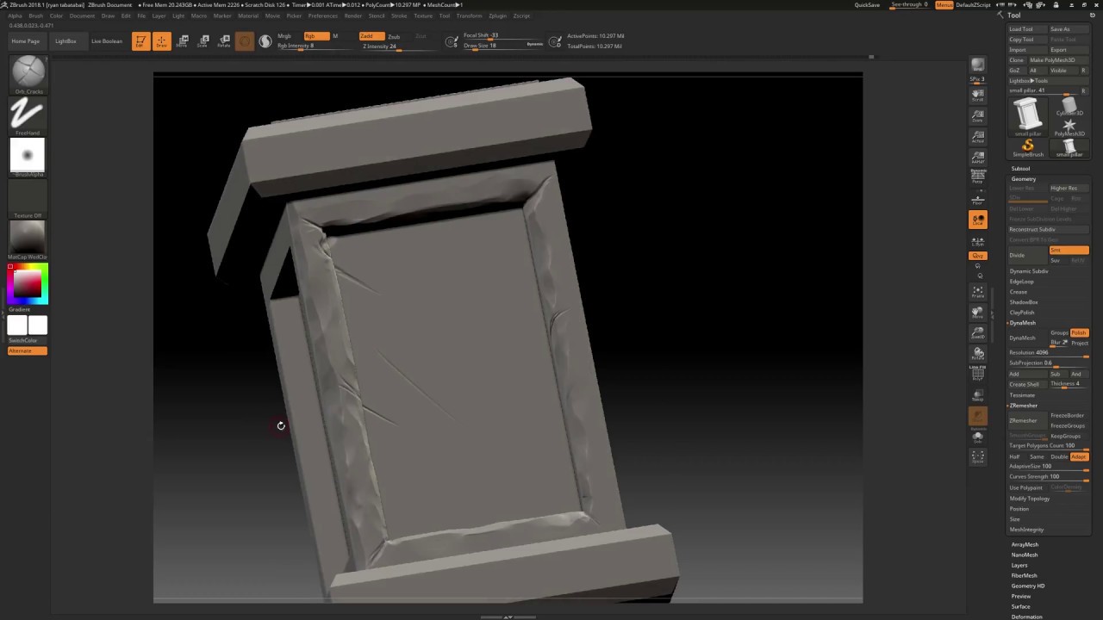Toggle the Persp perspective button
1103x620 pixels.
[977, 177]
